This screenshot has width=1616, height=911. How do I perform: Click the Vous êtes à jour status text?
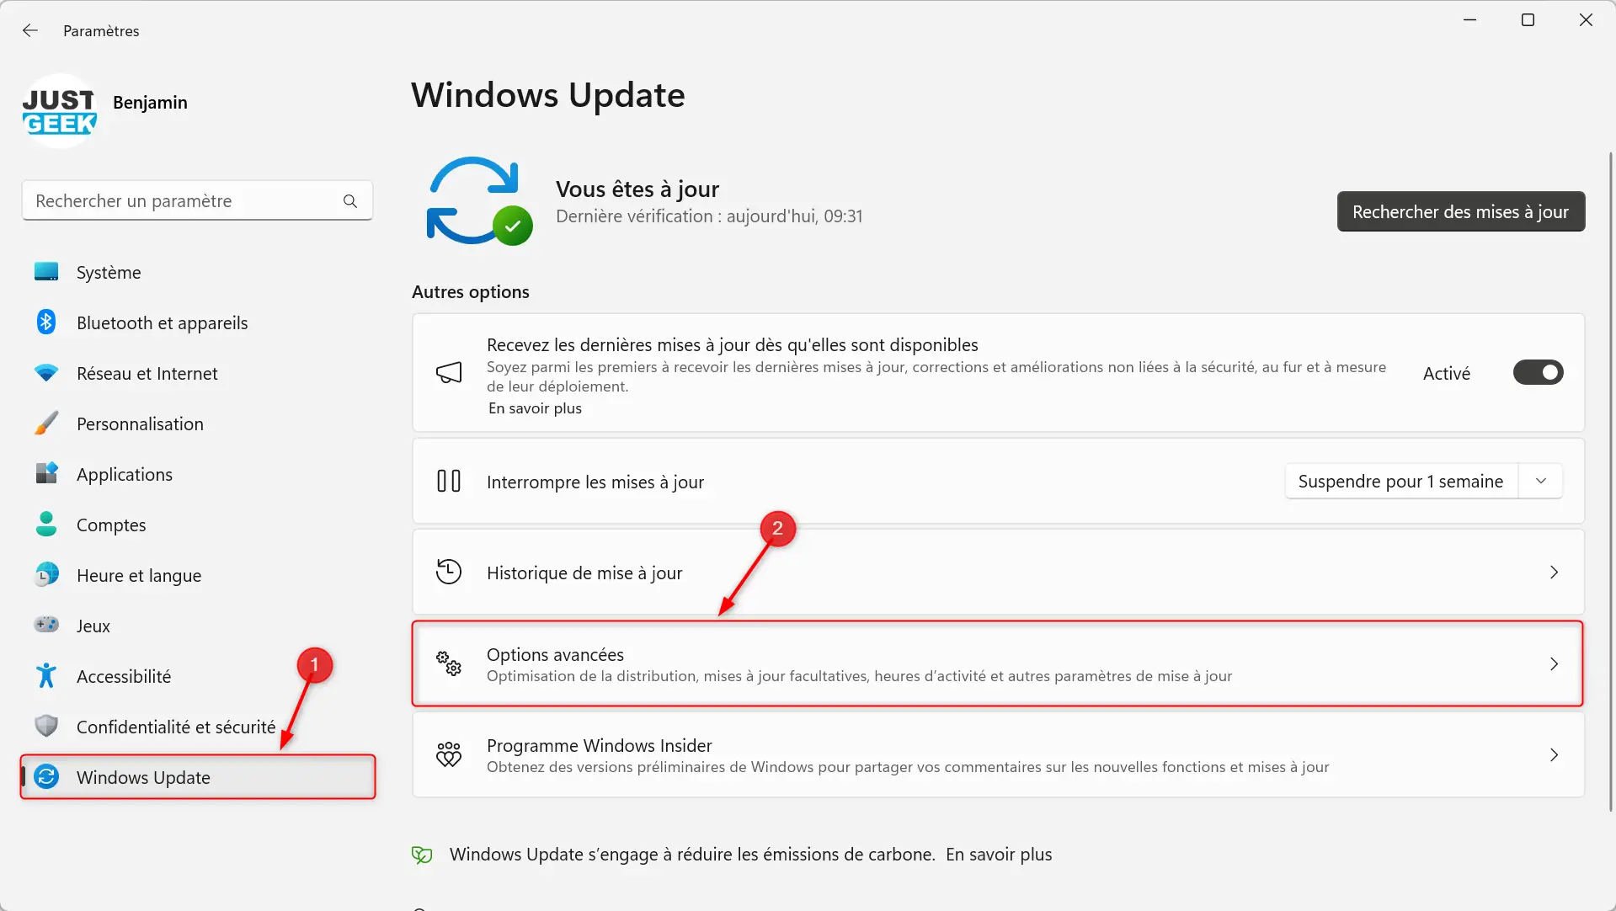point(637,189)
